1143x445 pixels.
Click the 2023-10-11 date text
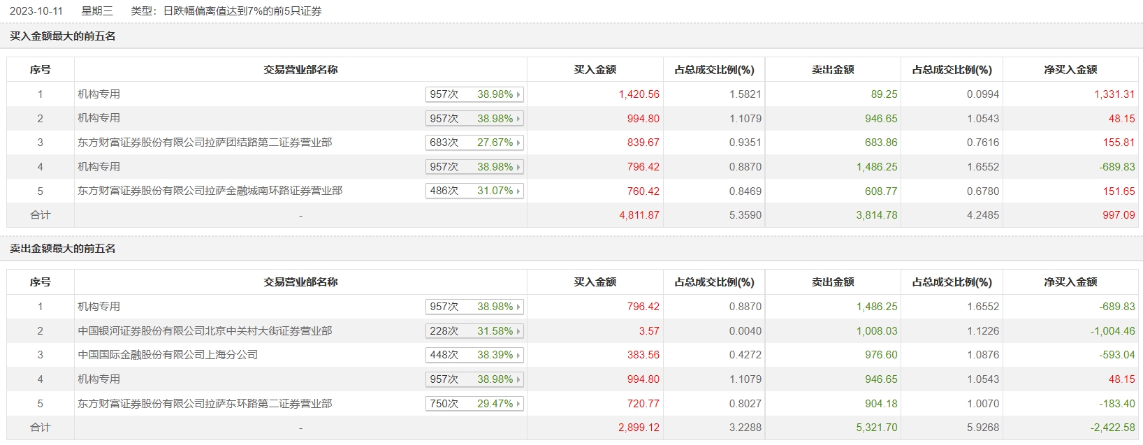click(x=36, y=11)
